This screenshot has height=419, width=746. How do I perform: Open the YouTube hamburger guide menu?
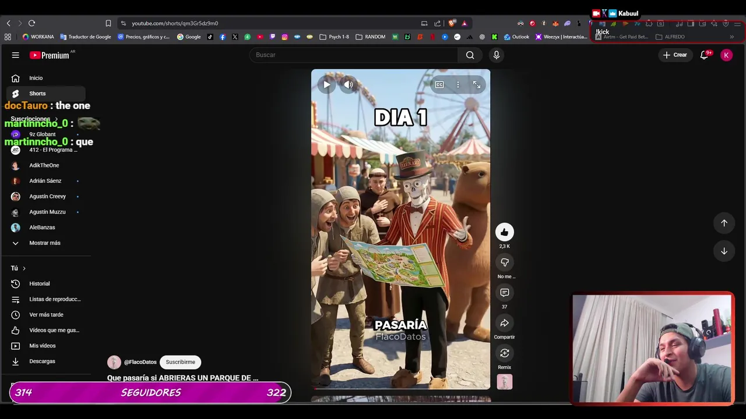click(16, 55)
